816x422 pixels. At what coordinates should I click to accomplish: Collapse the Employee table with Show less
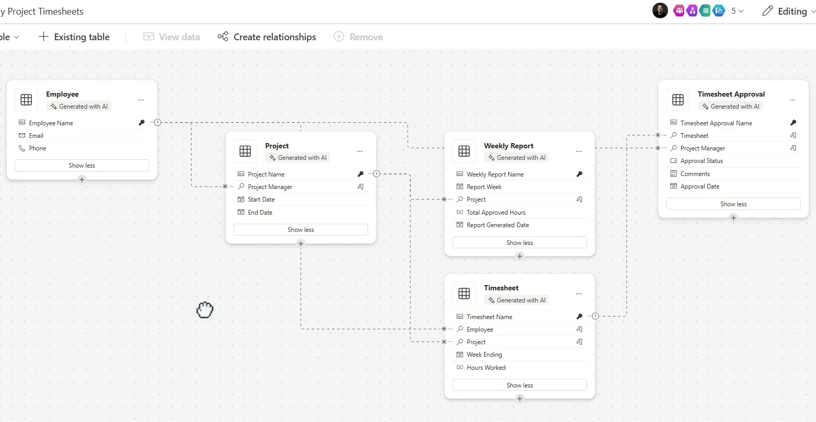[x=82, y=166]
